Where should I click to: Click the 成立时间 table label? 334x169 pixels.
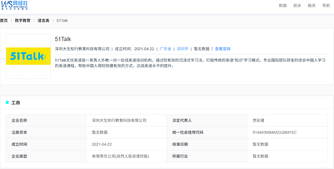click(x=19, y=144)
